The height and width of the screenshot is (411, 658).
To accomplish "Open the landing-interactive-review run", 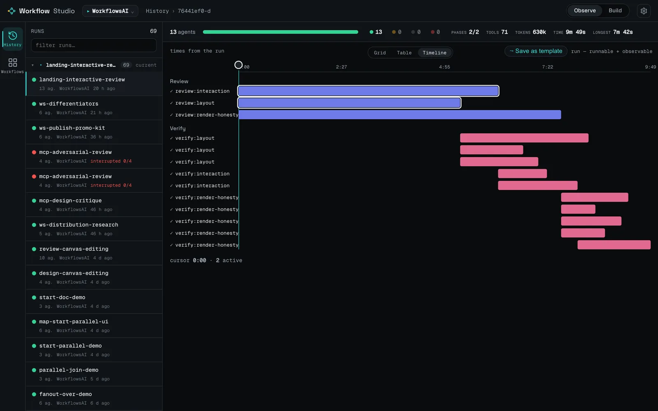I will coord(94,84).
